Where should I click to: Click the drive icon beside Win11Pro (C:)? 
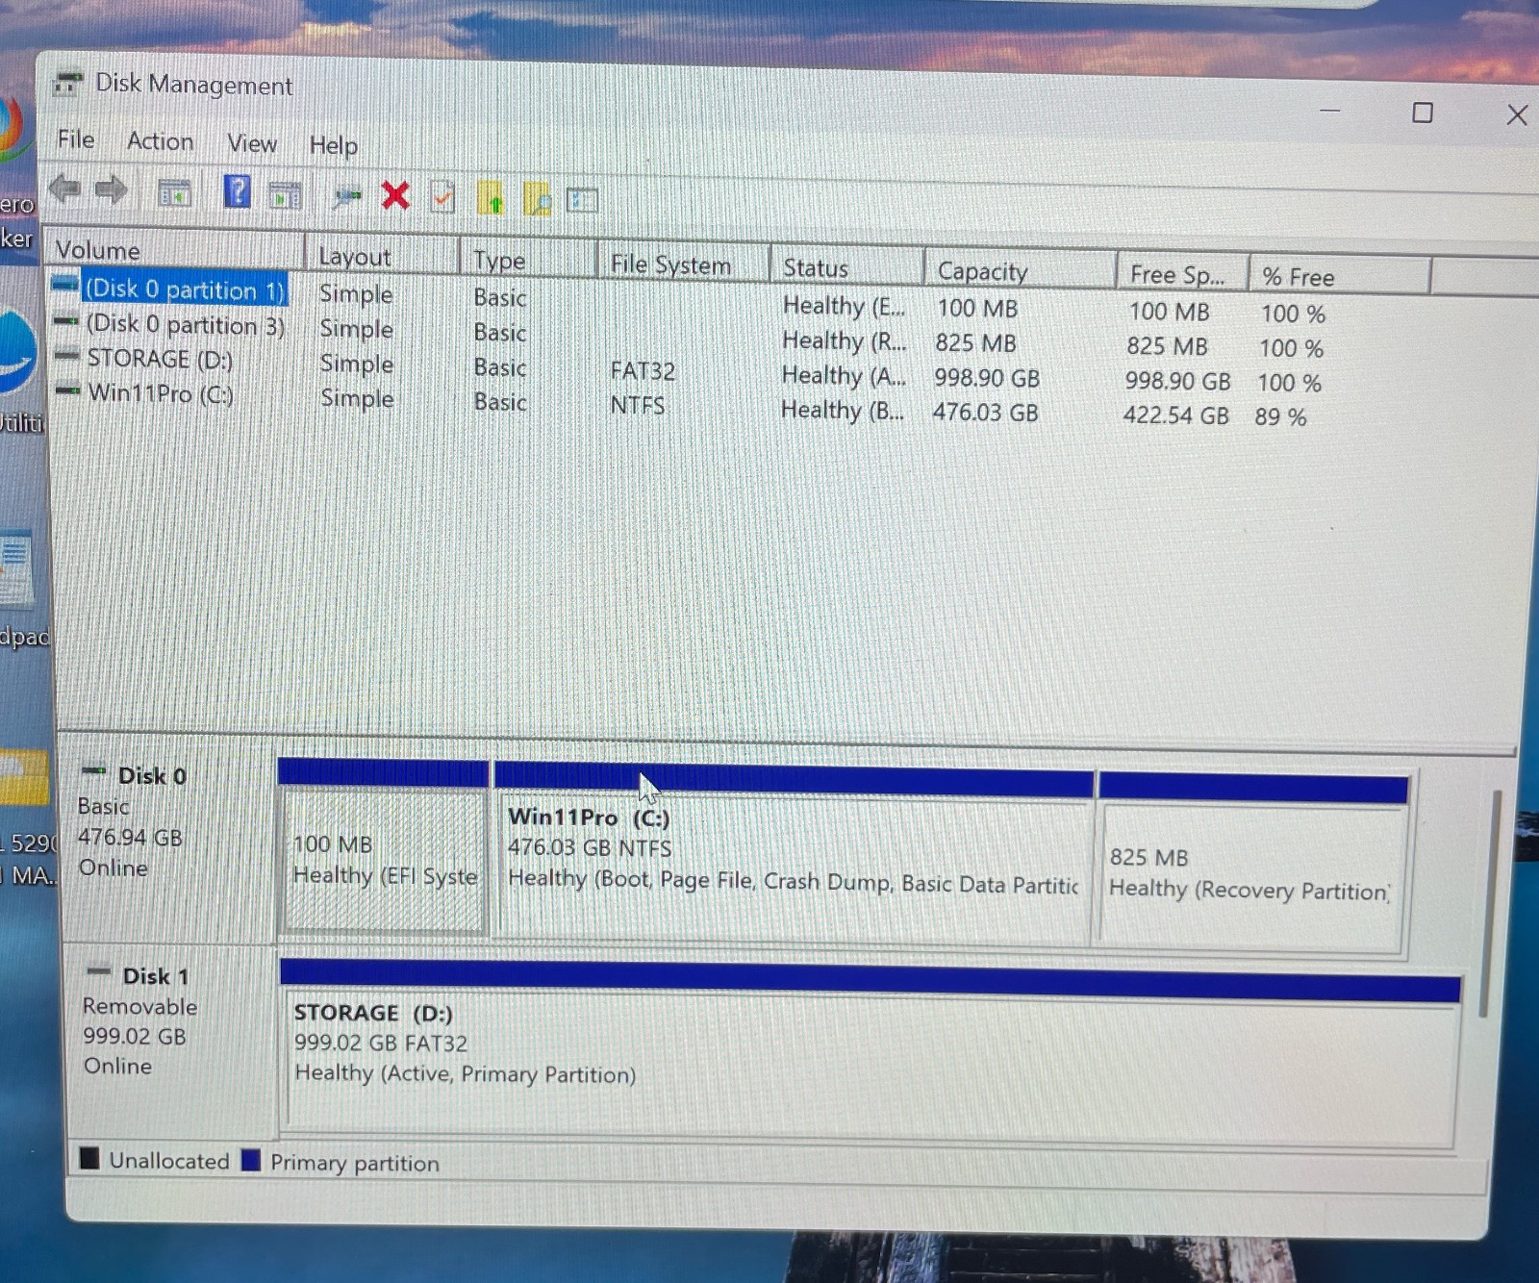(68, 390)
